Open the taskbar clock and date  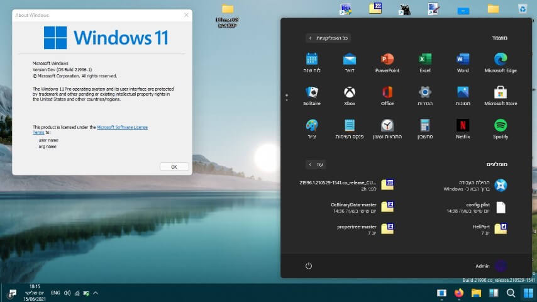click(x=35, y=293)
